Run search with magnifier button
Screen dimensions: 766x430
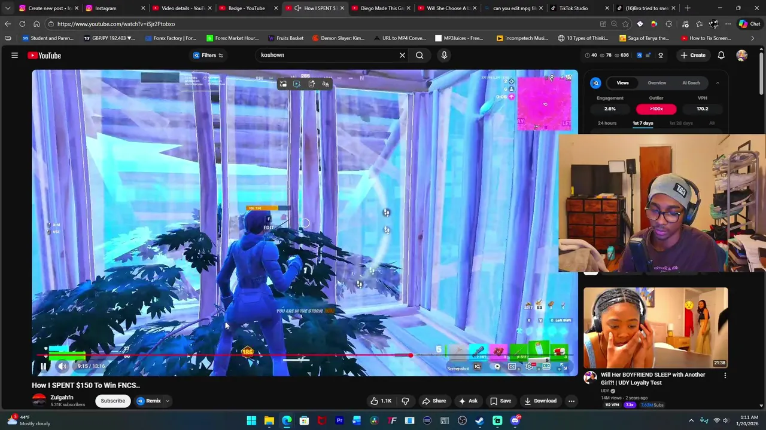[420, 55]
